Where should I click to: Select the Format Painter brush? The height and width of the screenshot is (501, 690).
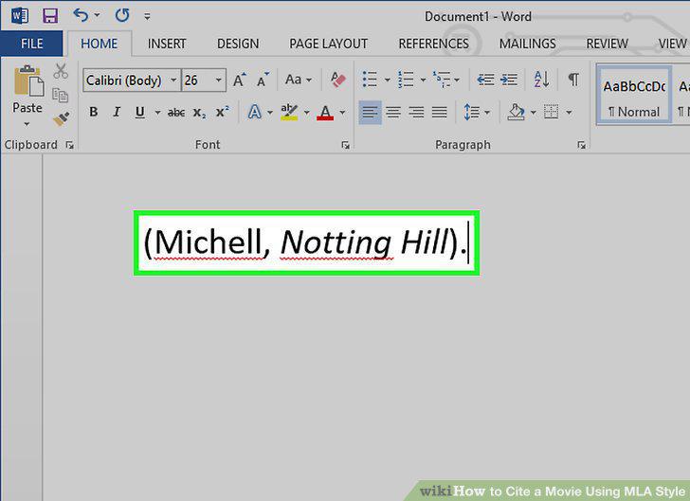pos(61,118)
